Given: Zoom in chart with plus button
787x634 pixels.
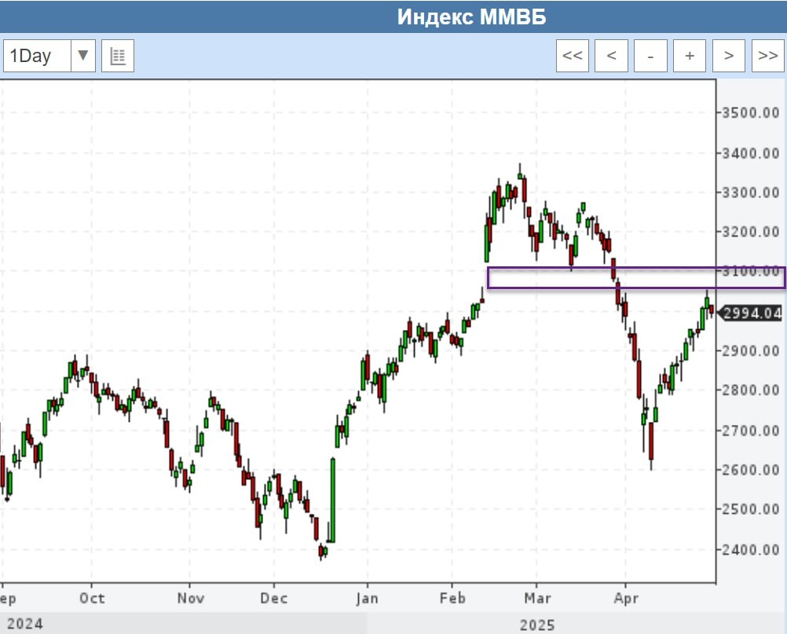Looking at the screenshot, I should (x=690, y=56).
